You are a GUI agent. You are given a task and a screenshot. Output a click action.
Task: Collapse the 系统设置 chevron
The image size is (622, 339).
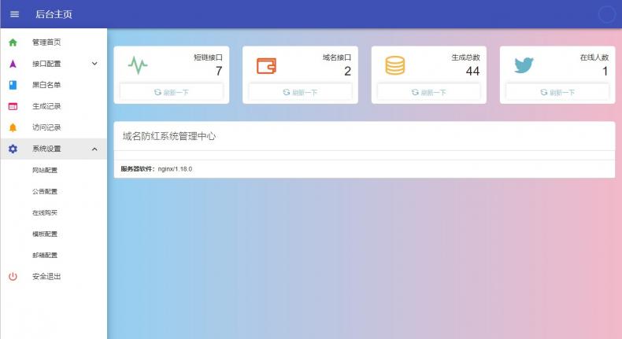94,149
